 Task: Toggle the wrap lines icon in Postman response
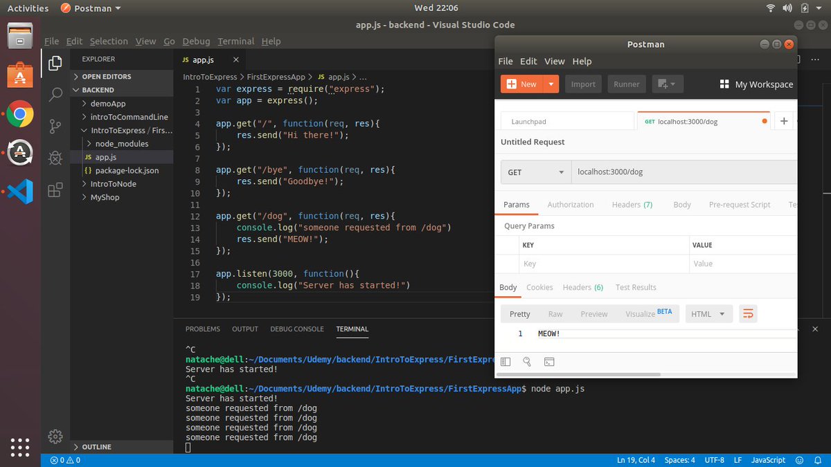click(x=748, y=313)
